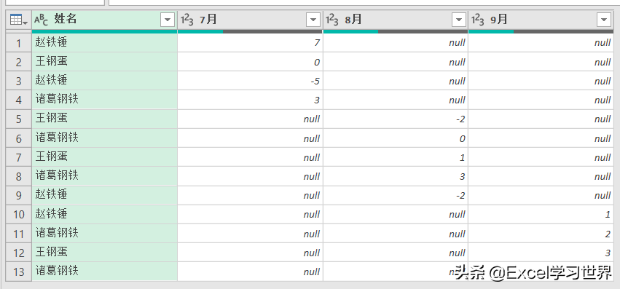
Task: Click the 王钢蛋 cell in row 12
Action: tap(104, 253)
